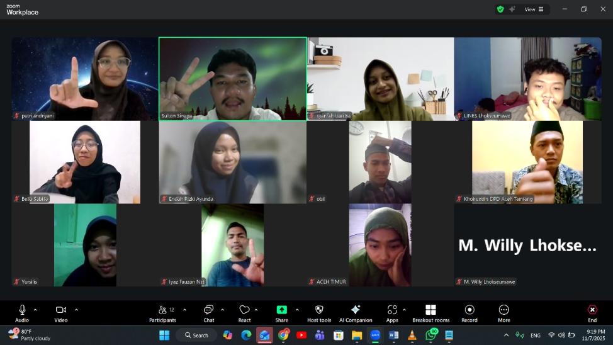Screen dimensions: 613x345
Task: Open the More options ellipsis icon
Action: (x=503, y=310)
